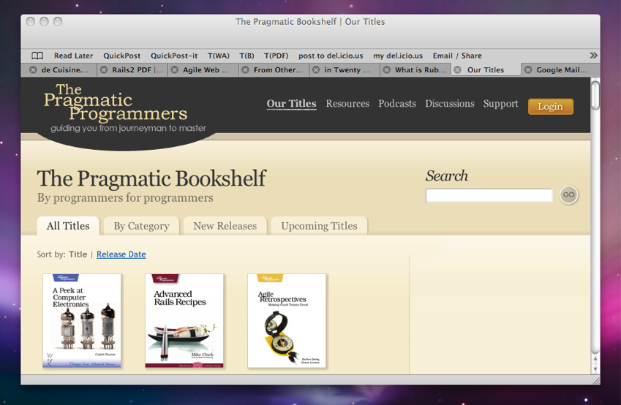Click the round GO search button
This screenshot has width=621, height=405.
coord(568,194)
